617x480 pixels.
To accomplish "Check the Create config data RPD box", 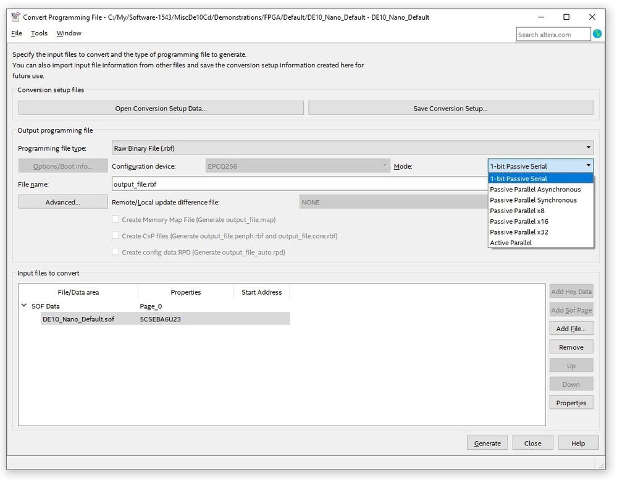I will tap(115, 251).
